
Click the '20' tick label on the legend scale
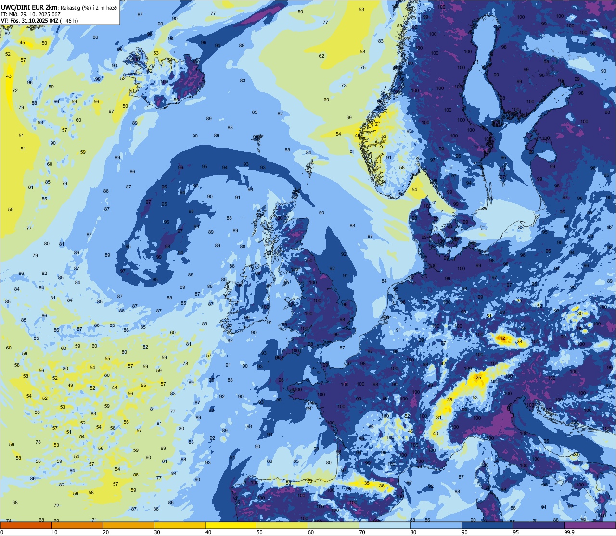pyautogui.click(x=105, y=532)
